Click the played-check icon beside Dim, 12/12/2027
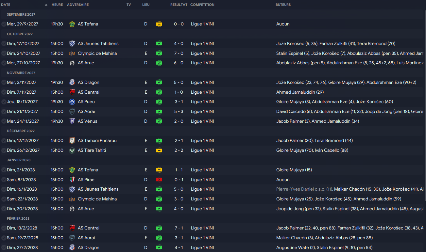426x252 pixels. (4, 141)
